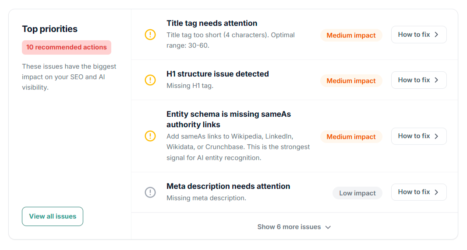Expand Show 6 more issues
Viewport: 467px width, 250px height.
294,227
